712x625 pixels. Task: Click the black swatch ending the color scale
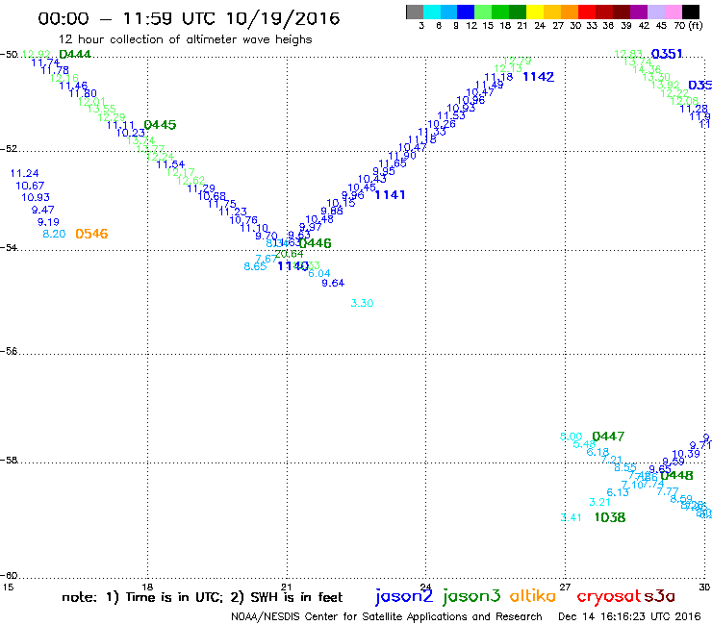pyautogui.click(x=690, y=12)
